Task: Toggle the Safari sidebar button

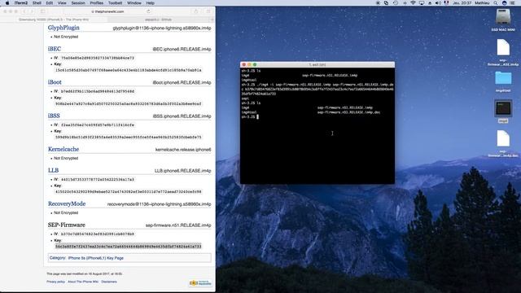Action: pyautogui.click(x=43, y=11)
